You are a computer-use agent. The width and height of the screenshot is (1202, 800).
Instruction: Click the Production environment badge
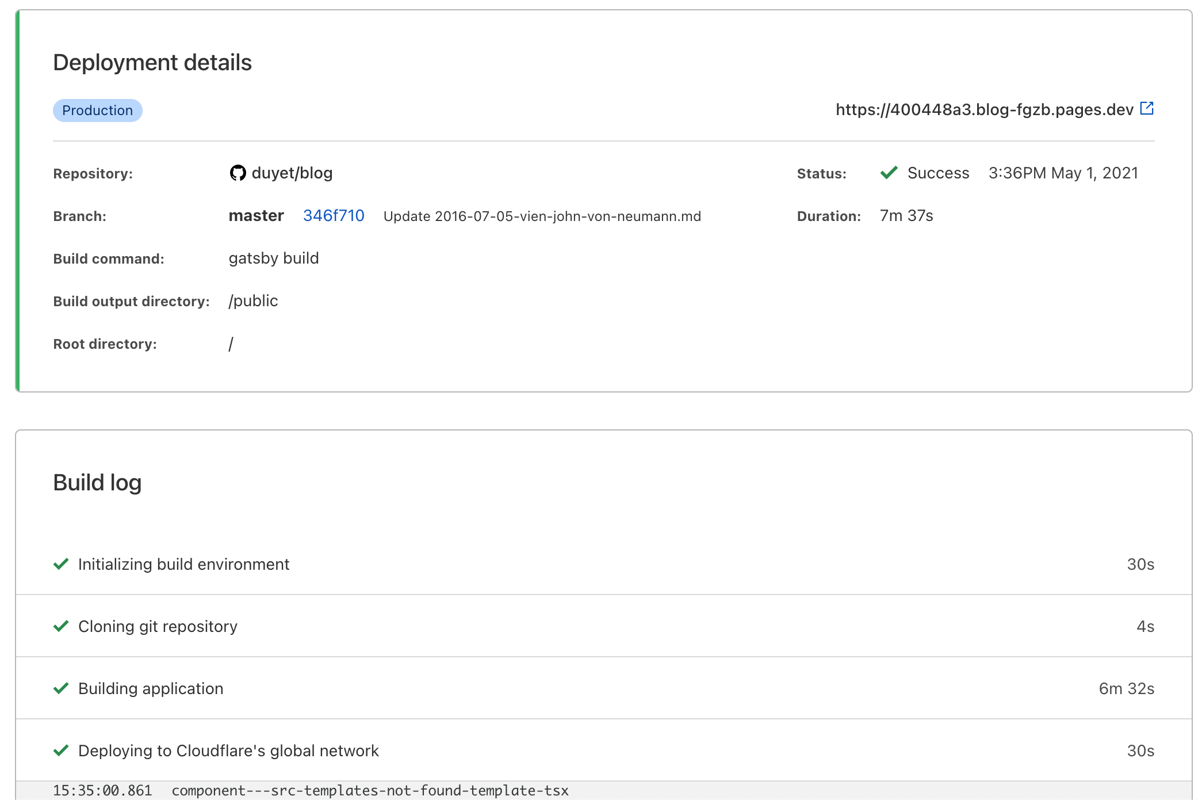point(97,111)
